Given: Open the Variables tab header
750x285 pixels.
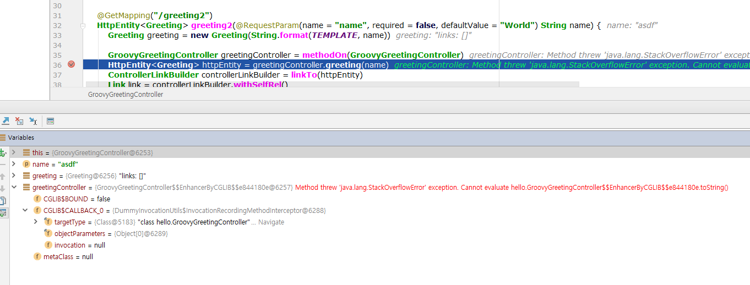Looking at the screenshot, I should click(21, 138).
